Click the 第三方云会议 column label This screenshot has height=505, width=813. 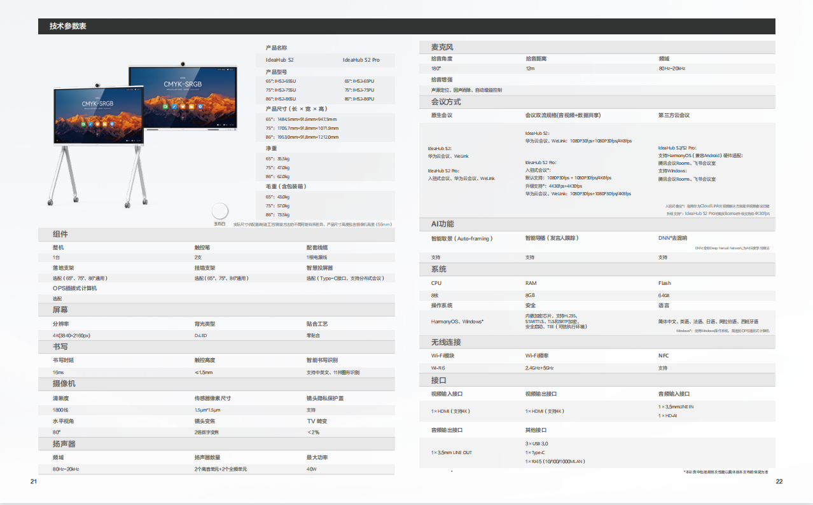point(674,116)
